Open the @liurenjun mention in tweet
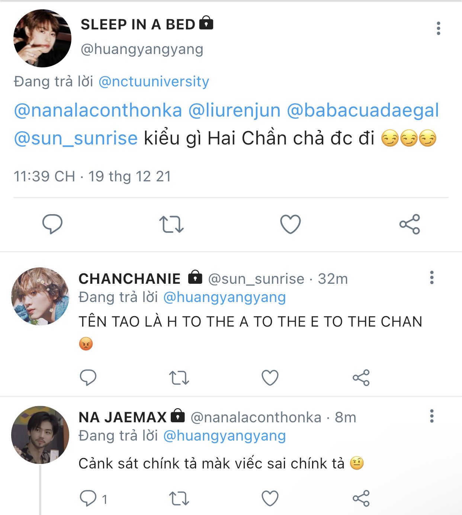This screenshot has height=515, width=462. 234,111
